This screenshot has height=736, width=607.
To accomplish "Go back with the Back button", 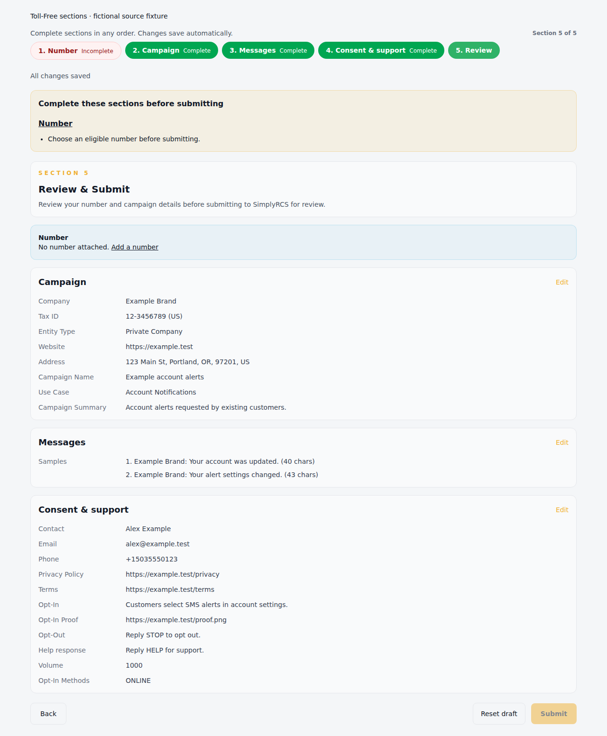I will [48, 714].
